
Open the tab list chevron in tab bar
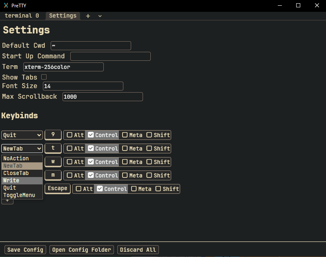pyautogui.click(x=100, y=16)
